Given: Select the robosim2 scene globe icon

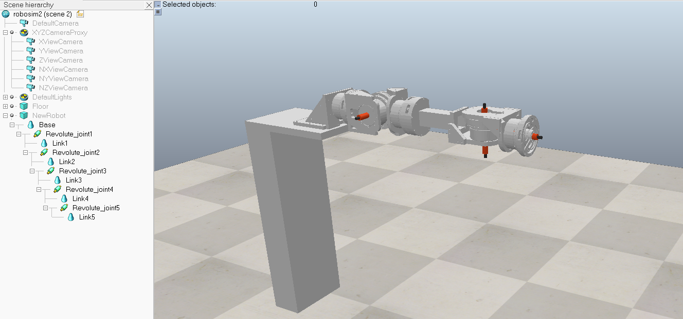Looking at the screenshot, I should click(6, 14).
